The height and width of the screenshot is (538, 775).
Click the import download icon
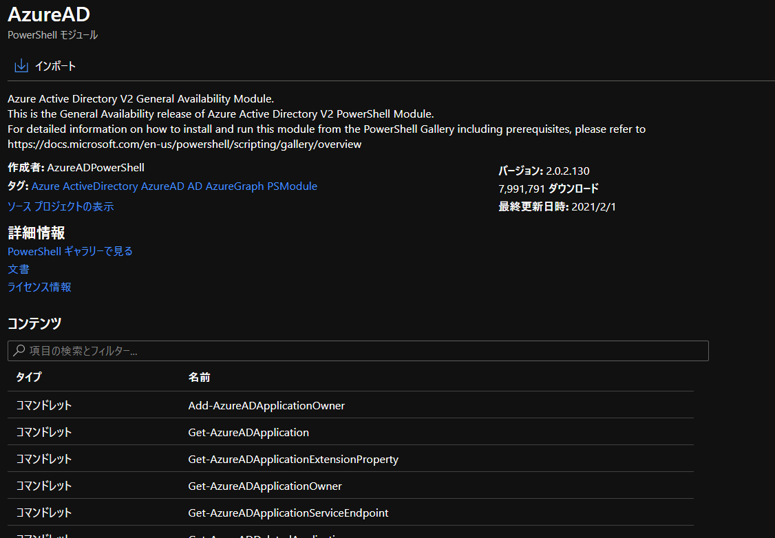pyautogui.click(x=21, y=66)
